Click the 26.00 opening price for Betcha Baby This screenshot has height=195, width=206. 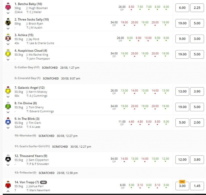pyautogui.click(x=122, y=7)
